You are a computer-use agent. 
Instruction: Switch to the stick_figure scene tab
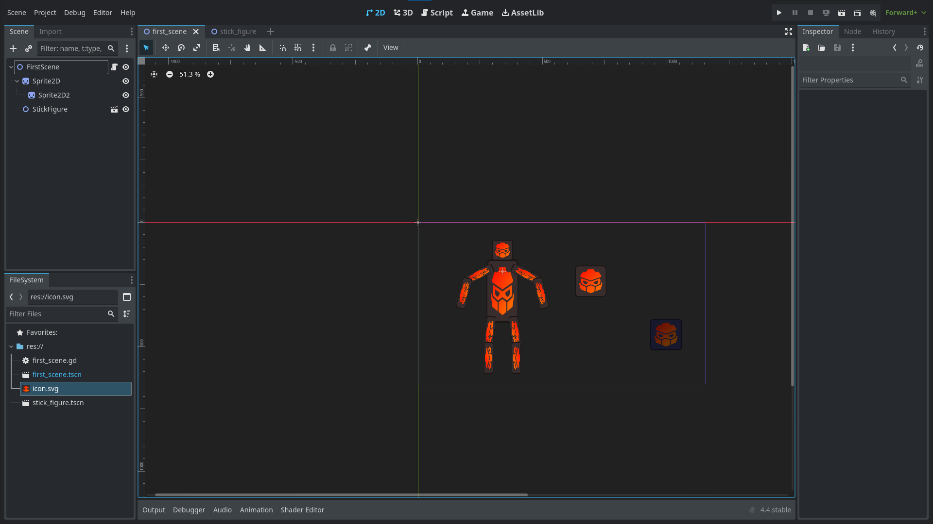(x=238, y=31)
